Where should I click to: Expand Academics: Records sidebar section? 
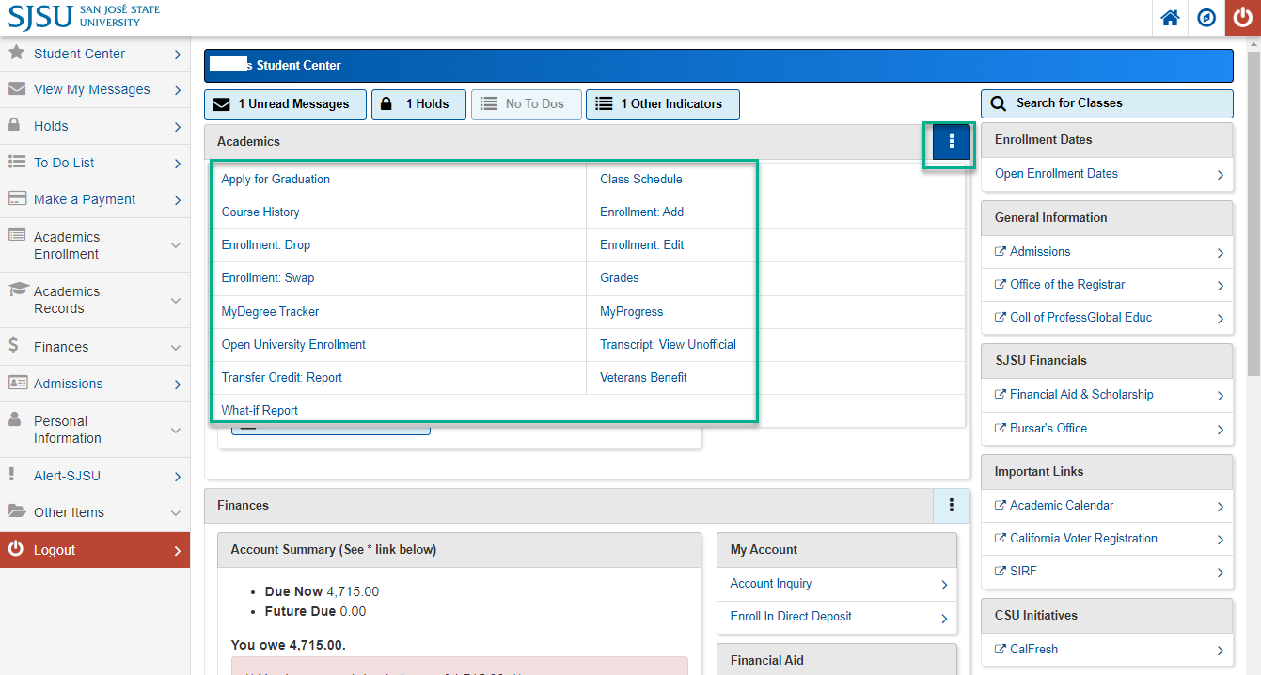pos(94,300)
